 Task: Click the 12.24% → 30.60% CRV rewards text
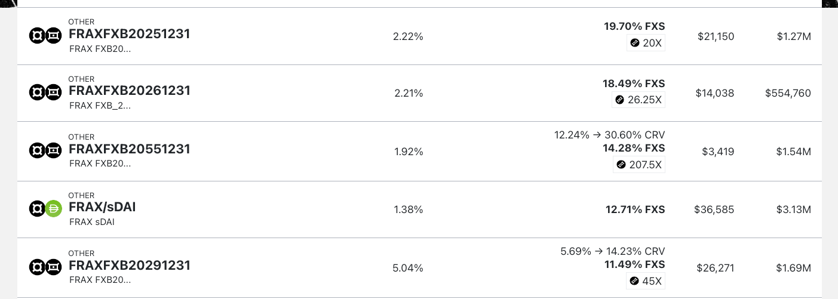click(609, 135)
